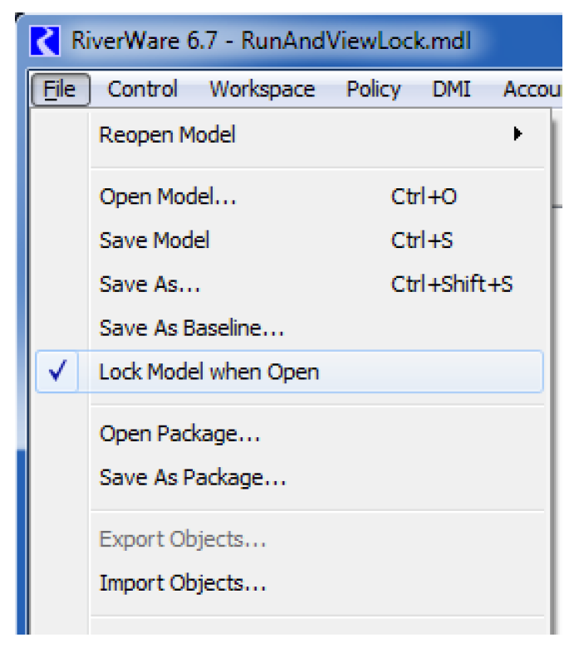Open the DMI menu
This screenshot has width=584, height=657.
point(452,90)
